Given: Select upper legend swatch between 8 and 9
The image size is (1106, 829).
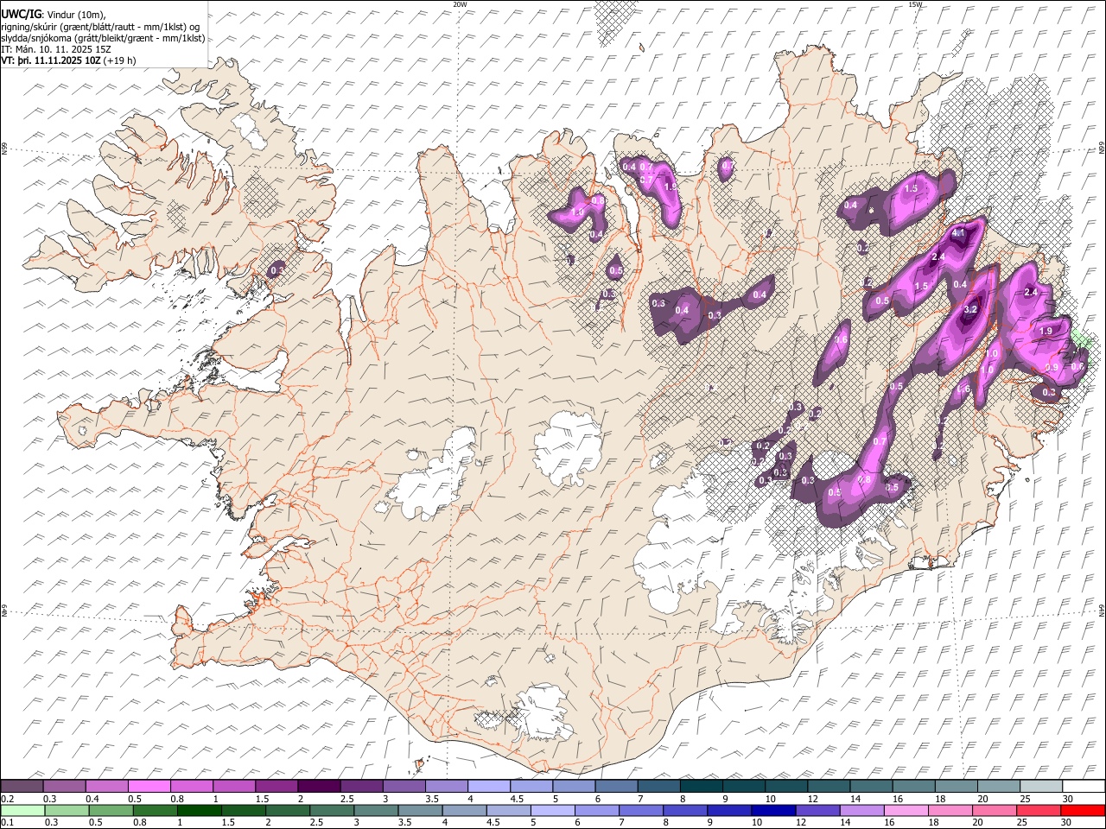Looking at the screenshot, I should point(701,787).
